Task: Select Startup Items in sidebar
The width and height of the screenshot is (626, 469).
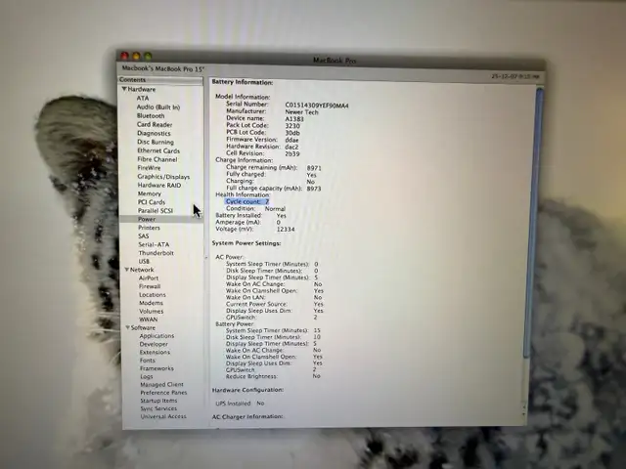Action: tap(158, 401)
